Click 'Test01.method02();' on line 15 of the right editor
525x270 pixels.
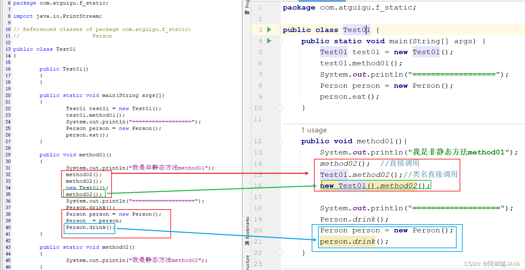coord(361,175)
